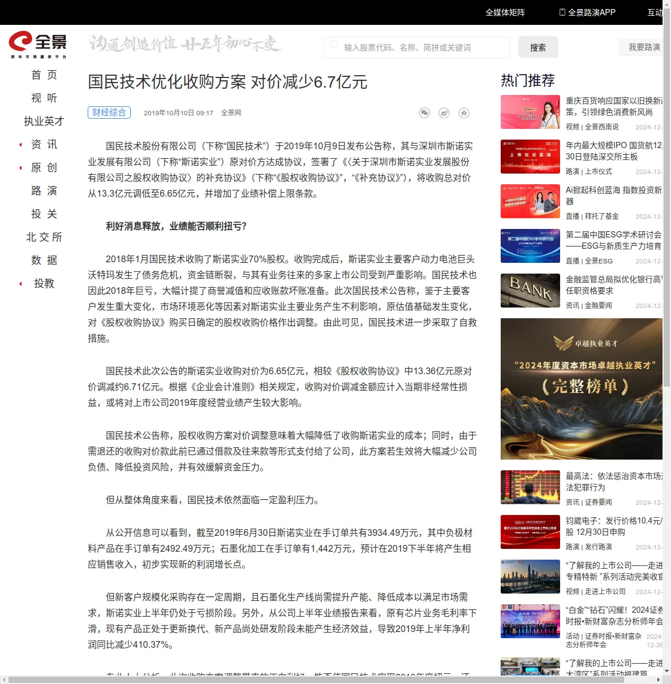This screenshot has height=684, width=671.
Task: Open 专精特新 activity video thumbnail
Action: (530, 577)
